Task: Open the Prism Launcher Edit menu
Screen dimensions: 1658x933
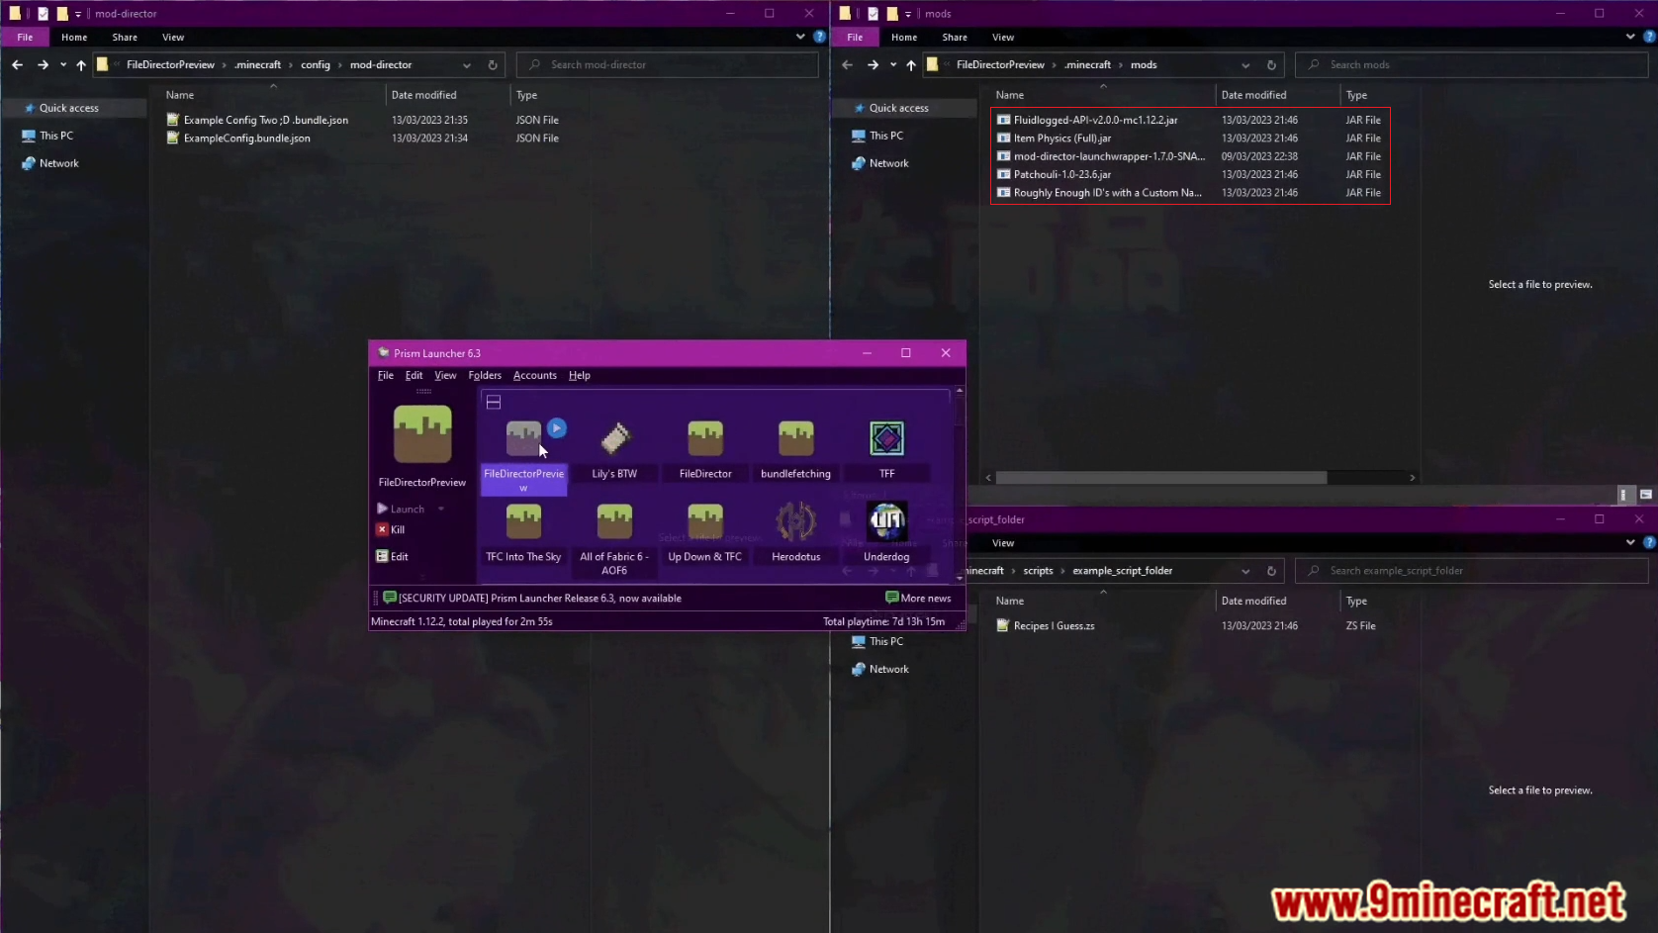Action: coord(414,375)
